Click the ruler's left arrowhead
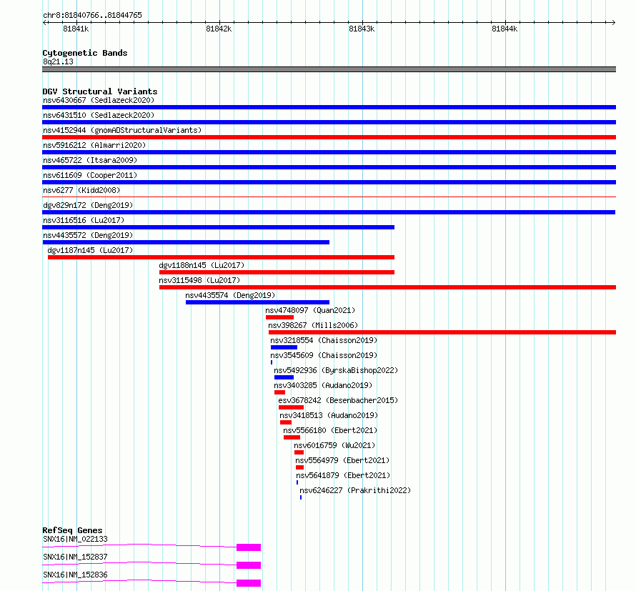636x591 pixels. tap(44, 22)
